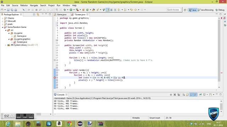The image size is (227, 127).
Task: Click the Clear Console icon
Action: coord(184,95)
